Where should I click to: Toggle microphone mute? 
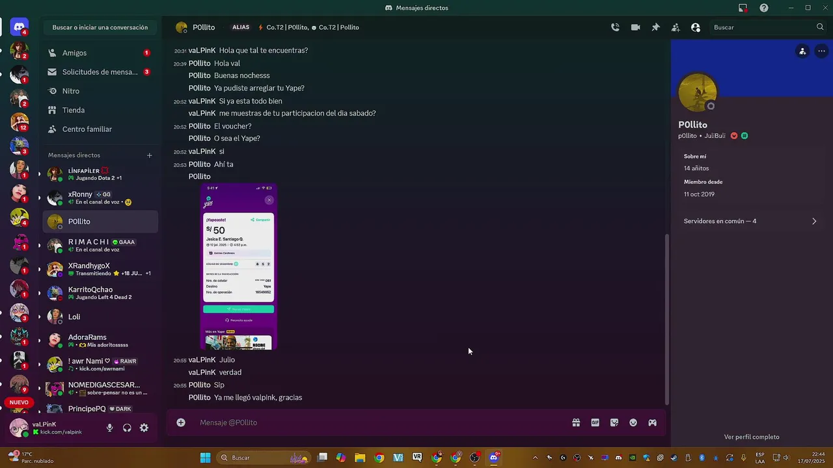click(x=110, y=428)
